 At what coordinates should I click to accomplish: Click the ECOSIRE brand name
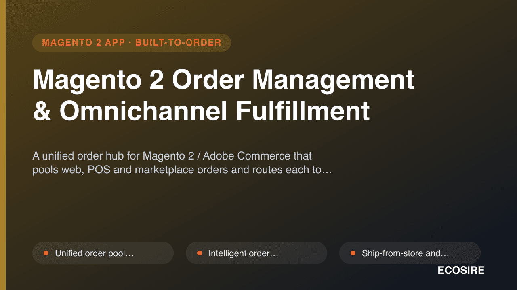461,271
